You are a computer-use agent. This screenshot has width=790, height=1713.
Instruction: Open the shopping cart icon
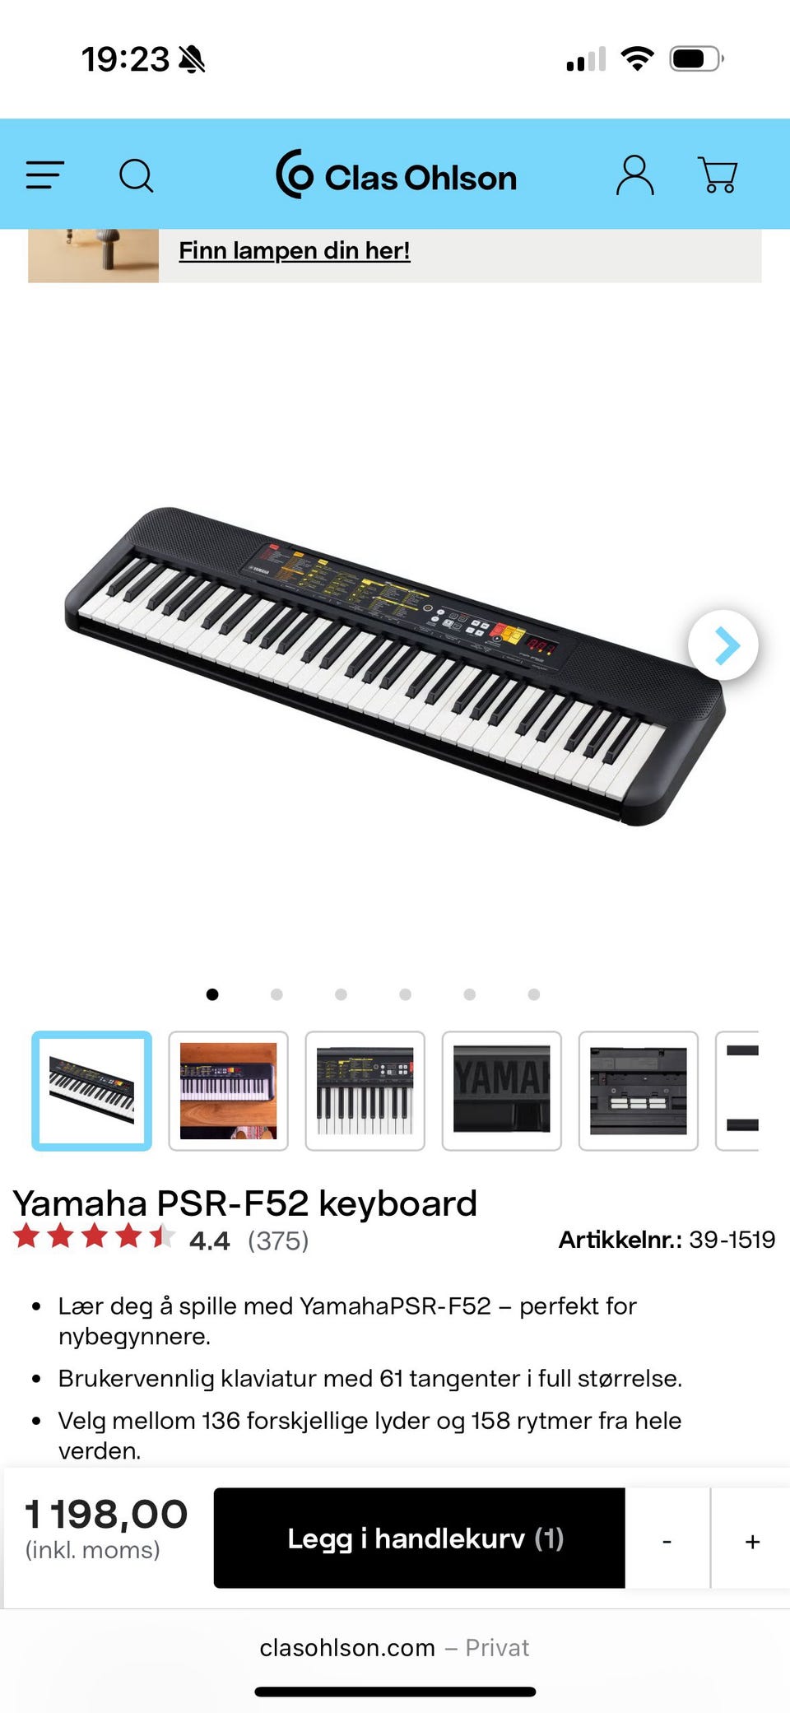point(718,175)
